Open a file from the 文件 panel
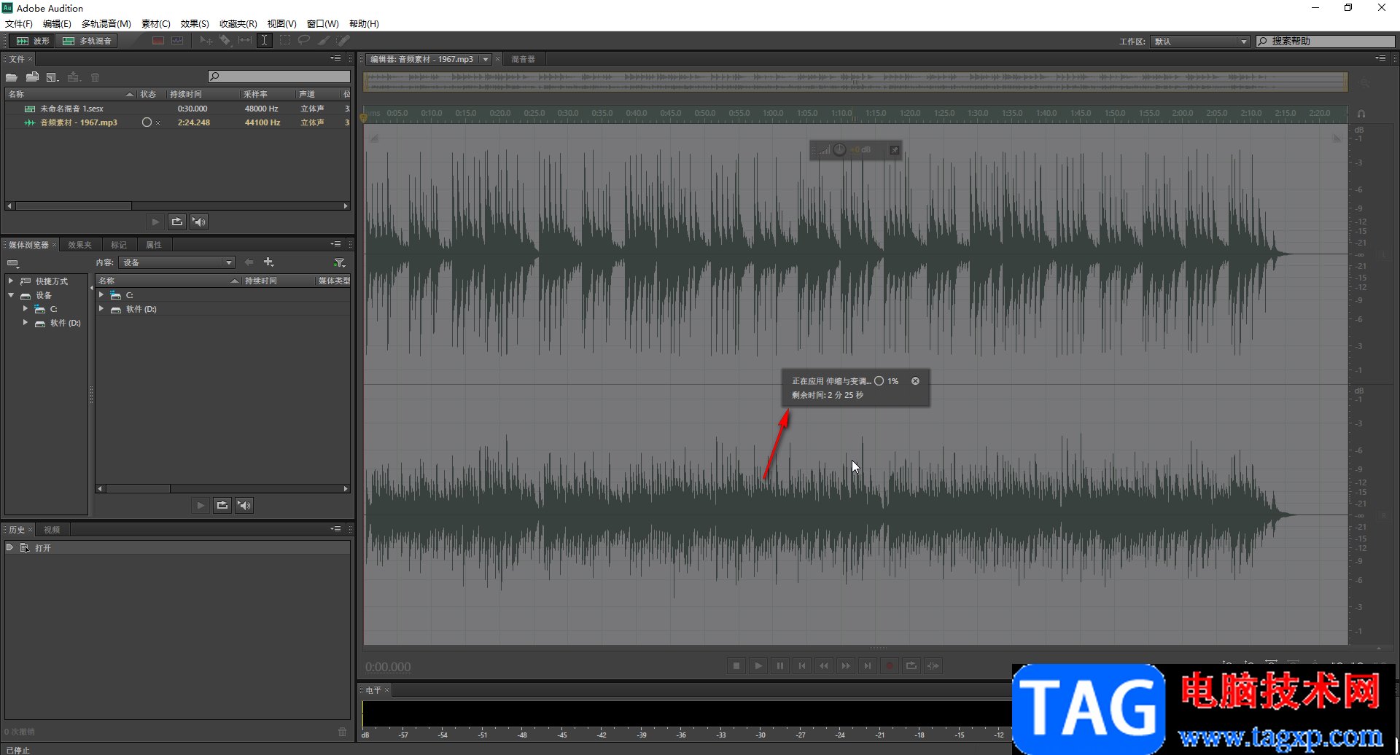The image size is (1400, 755). coord(12,77)
